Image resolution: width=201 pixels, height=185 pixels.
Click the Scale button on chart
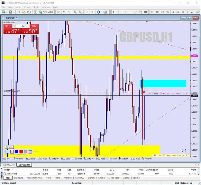point(9,147)
